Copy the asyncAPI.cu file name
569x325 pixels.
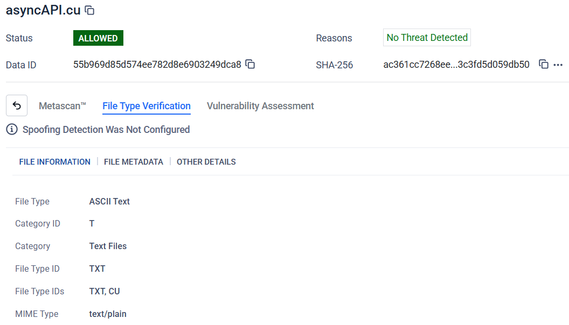(x=90, y=11)
